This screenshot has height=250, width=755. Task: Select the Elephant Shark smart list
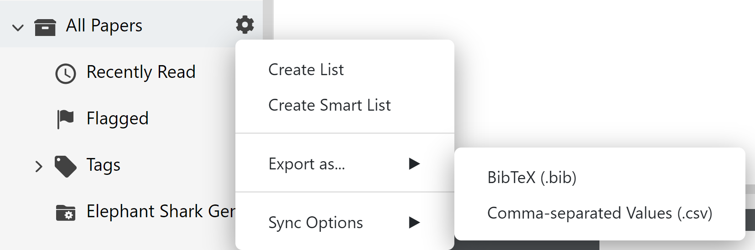pos(161,211)
